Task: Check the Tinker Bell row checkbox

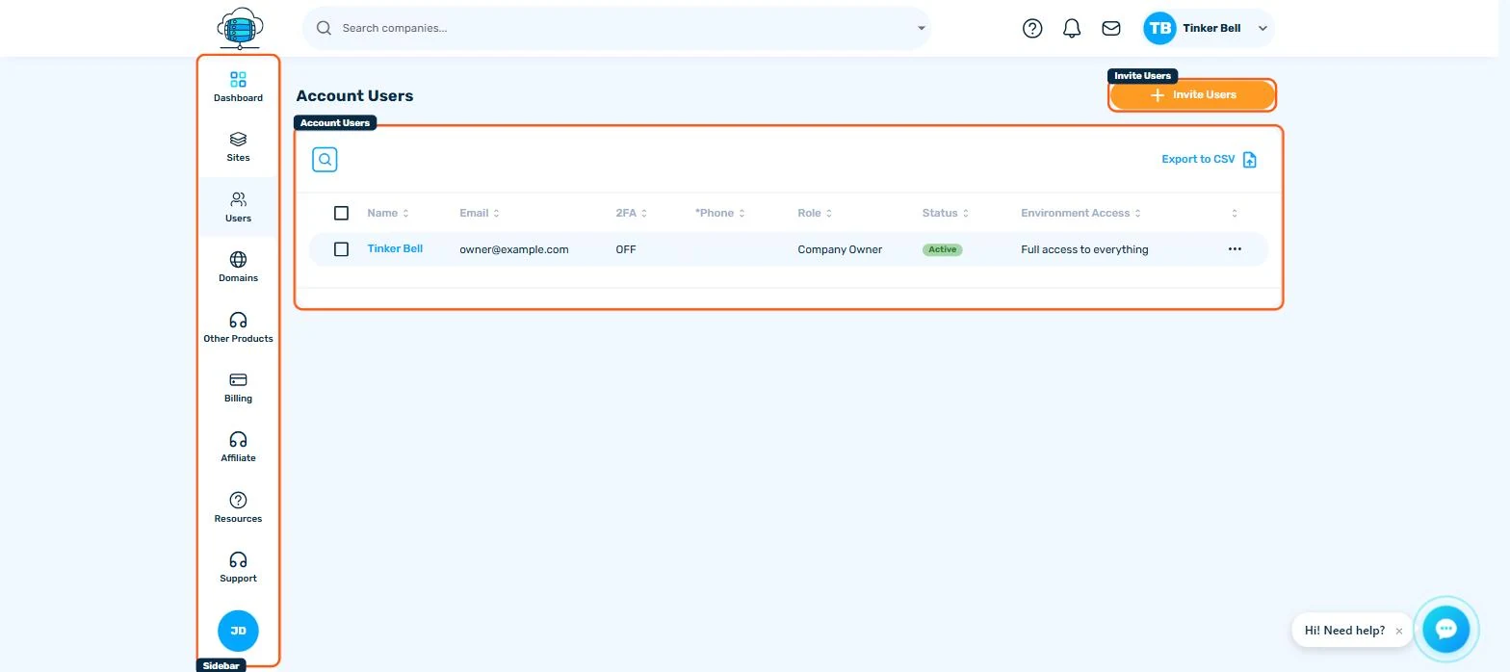Action: tap(341, 249)
